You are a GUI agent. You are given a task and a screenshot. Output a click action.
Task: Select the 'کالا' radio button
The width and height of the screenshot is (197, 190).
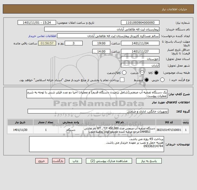coord(156,73)
